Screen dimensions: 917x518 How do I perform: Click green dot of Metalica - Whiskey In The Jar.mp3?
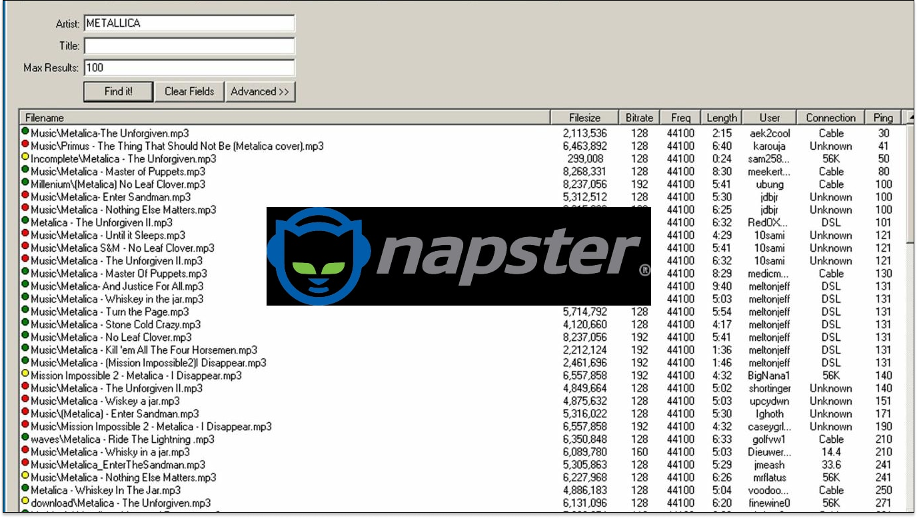[x=25, y=489]
